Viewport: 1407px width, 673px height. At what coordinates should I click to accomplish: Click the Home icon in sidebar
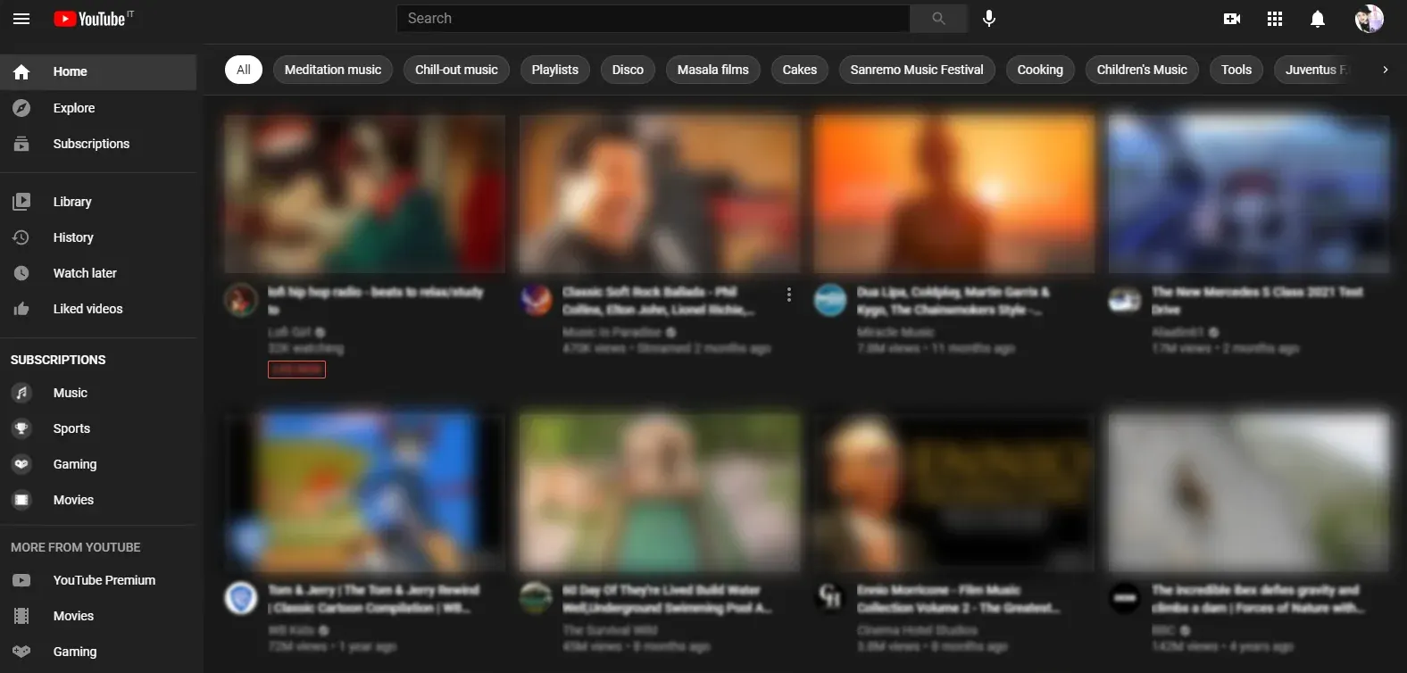21,72
